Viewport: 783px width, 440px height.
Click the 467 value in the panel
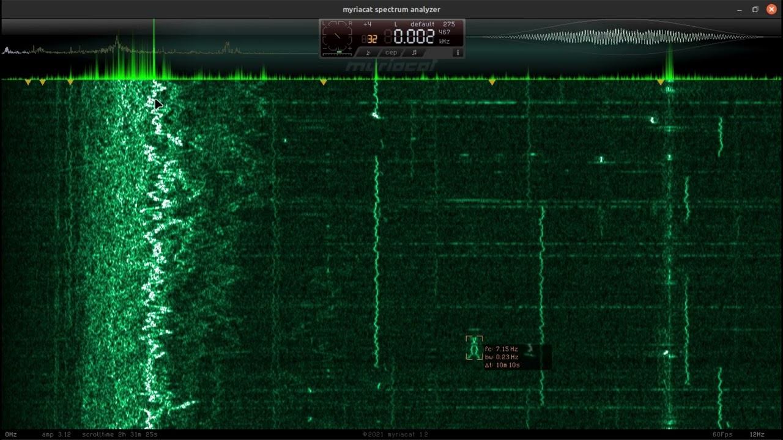[445, 32]
